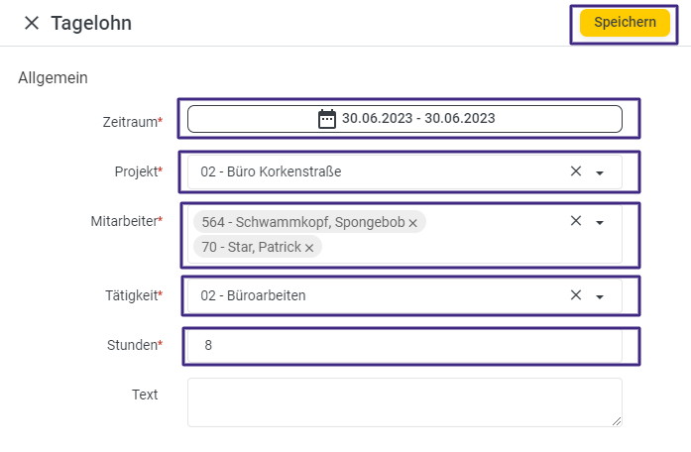Grab the textarea resize handle corner
Image resolution: width=691 pixels, height=452 pixels.
coord(617,421)
